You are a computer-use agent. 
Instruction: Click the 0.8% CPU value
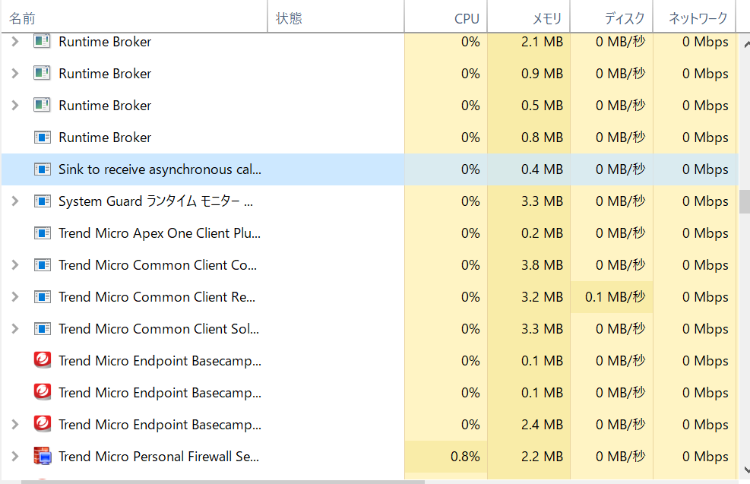pos(465,456)
